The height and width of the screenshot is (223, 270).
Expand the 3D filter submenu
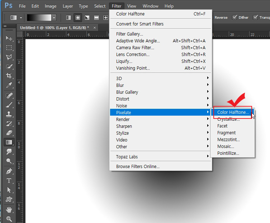tap(161, 78)
